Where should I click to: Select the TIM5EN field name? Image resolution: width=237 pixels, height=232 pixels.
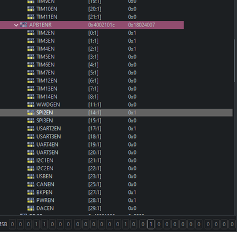46,57
